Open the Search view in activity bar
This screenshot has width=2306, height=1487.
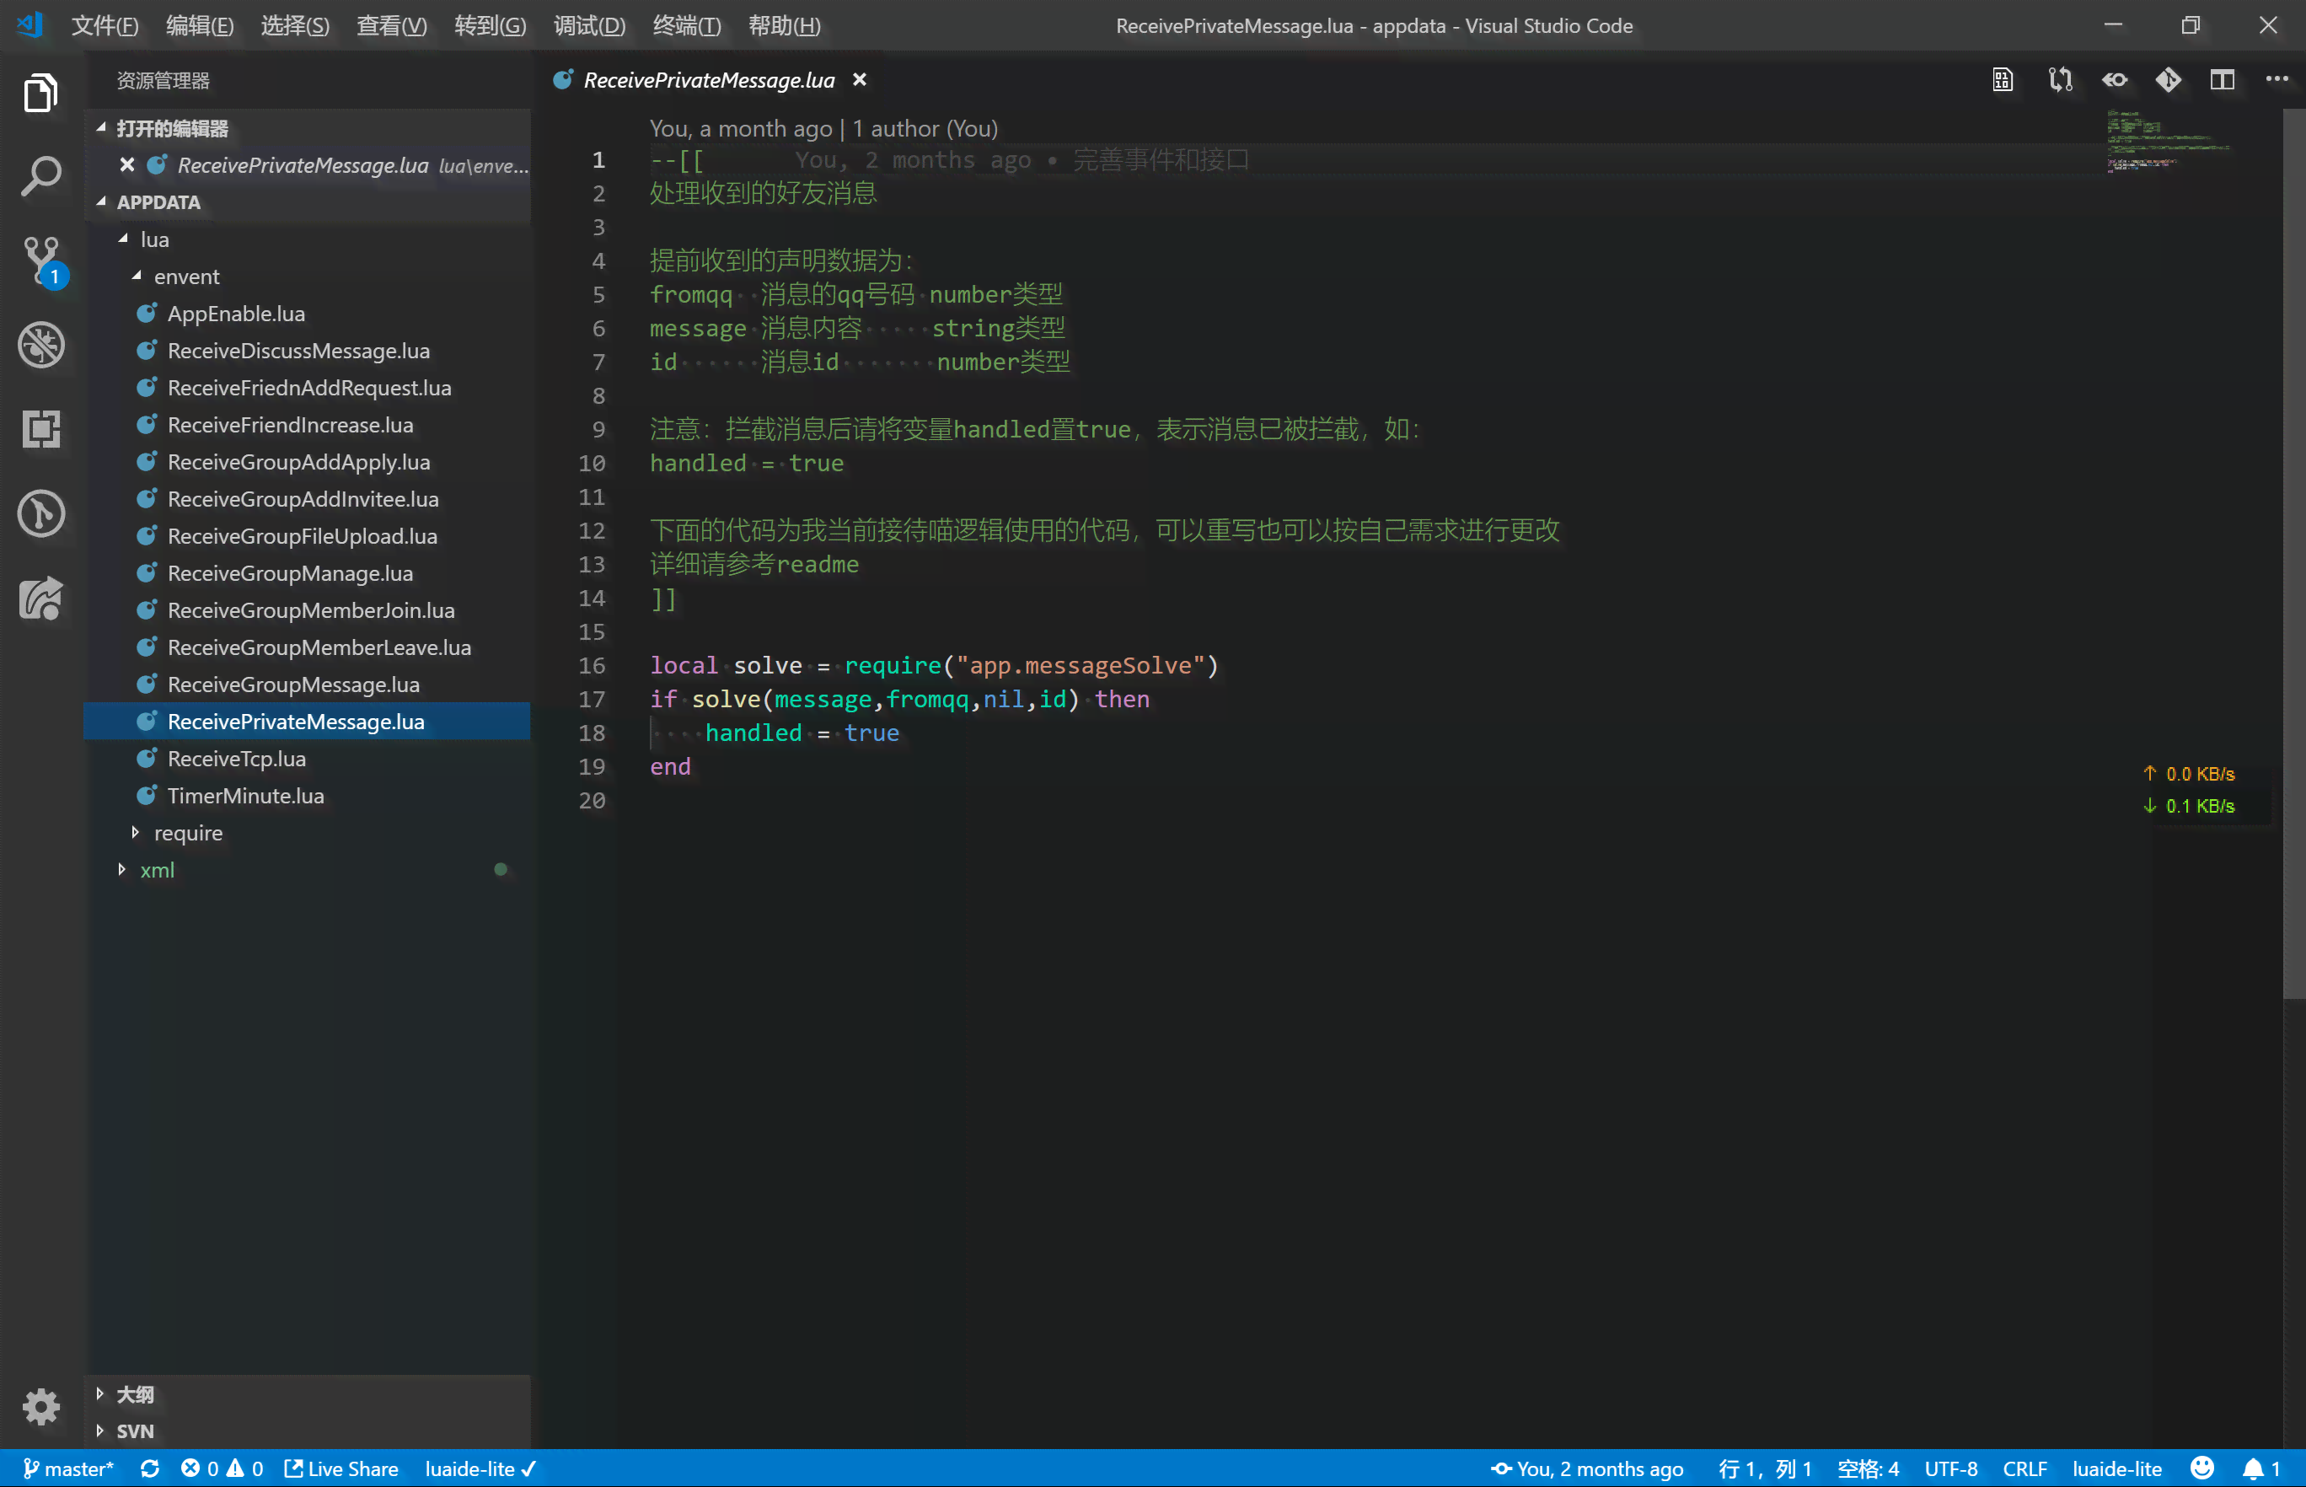(40, 177)
